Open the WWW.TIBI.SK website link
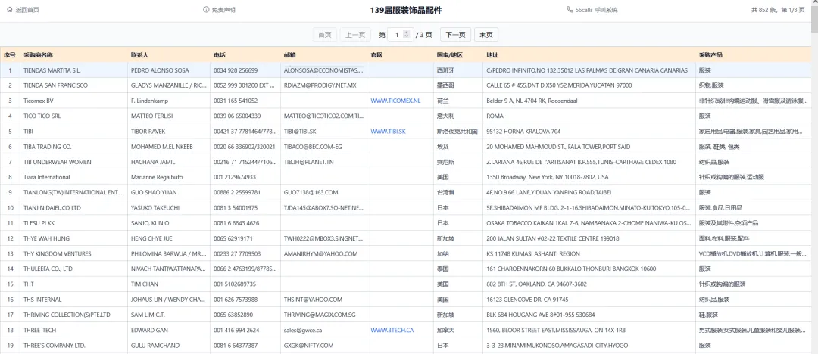Image resolution: width=818 pixels, height=354 pixels. point(388,132)
